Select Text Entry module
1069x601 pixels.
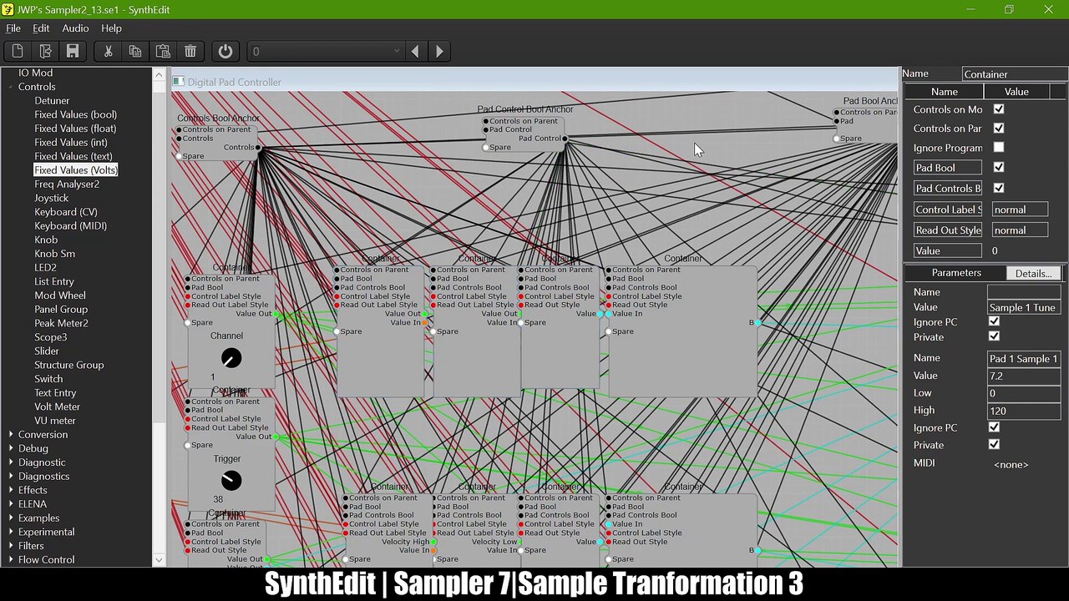pos(55,393)
